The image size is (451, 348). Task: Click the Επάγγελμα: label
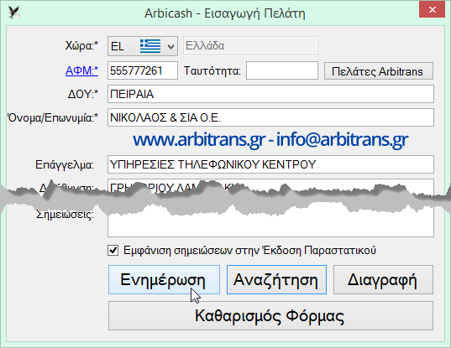65,165
